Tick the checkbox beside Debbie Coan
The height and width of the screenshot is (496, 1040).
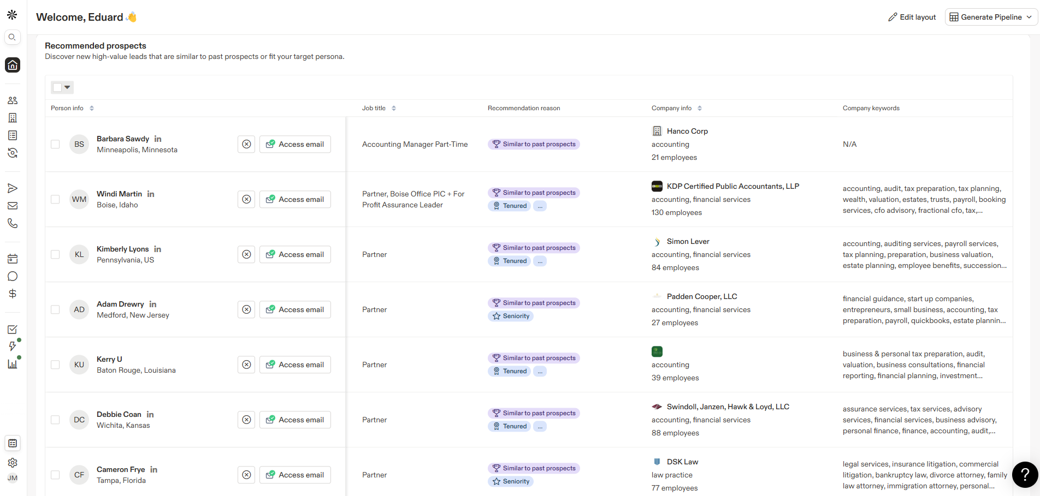[x=55, y=420]
